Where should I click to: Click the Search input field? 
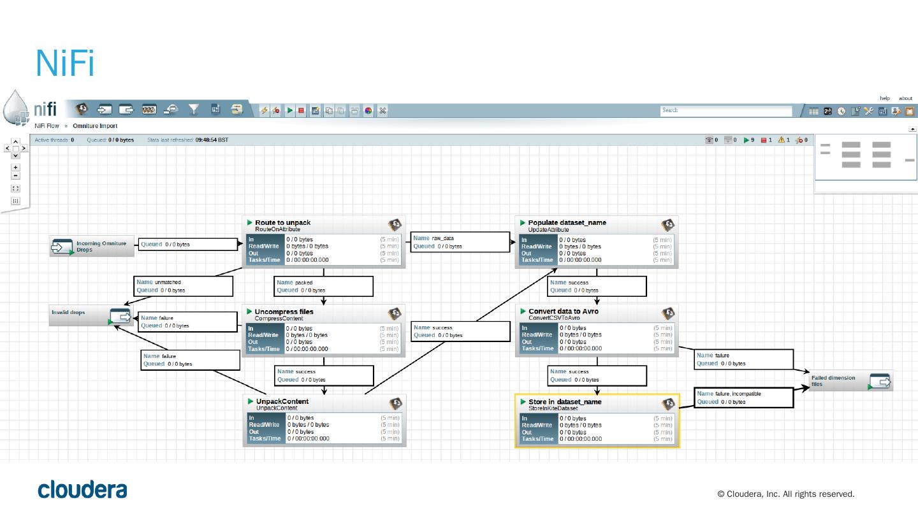pyautogui.click(x=725, y=111)
